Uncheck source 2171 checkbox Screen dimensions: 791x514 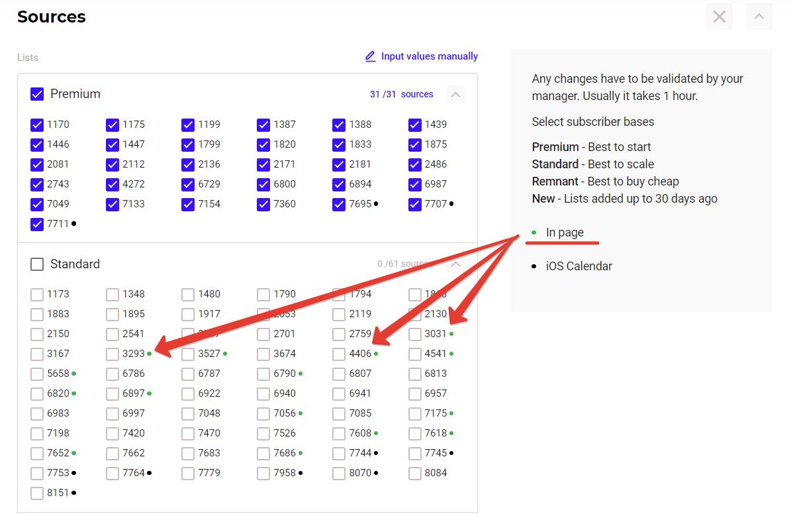tap(263, 165)
